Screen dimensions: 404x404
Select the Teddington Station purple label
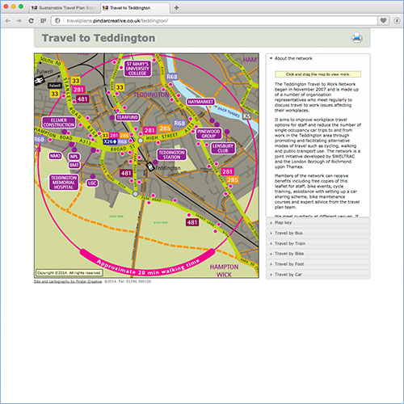pyautogui.click(x=171, y=154)
